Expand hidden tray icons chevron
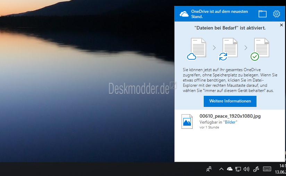Image resolution: width=286 pixels, height=176 pixels. point(221,169)
